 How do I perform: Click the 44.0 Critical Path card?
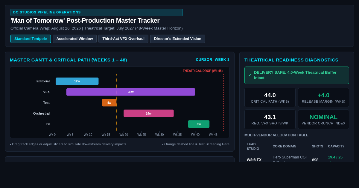[270, 98]
